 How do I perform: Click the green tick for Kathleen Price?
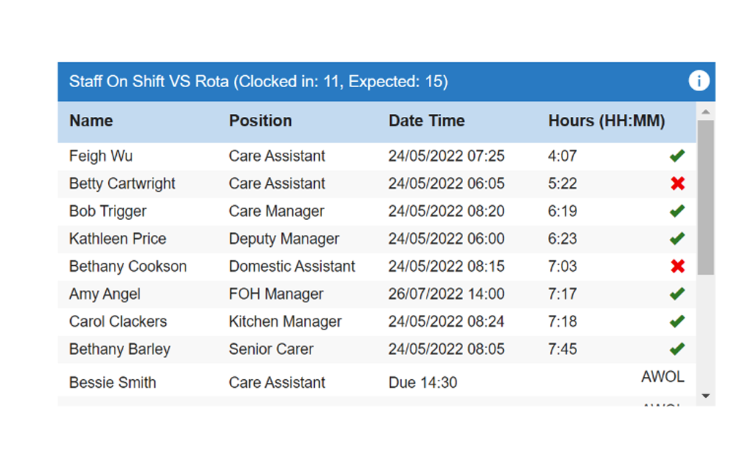676,238
